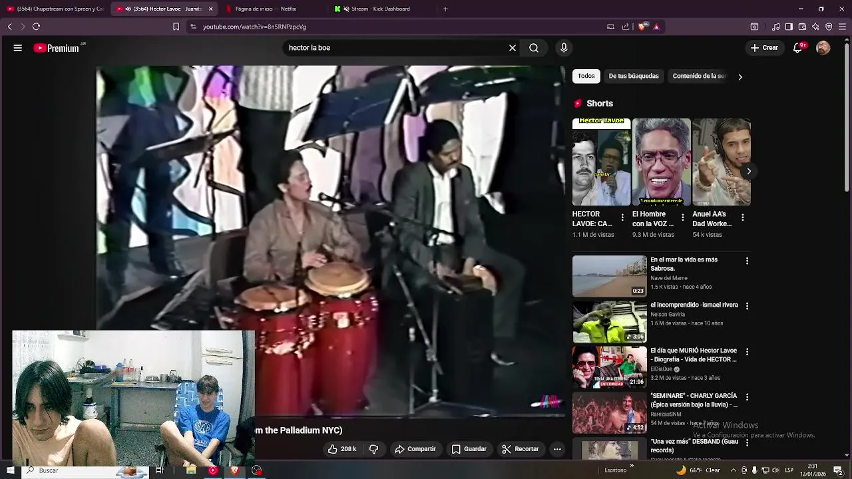Screen dimensions: 852x479
Task: Open Leo AI sparkle icon
Action: click(815, 27)
